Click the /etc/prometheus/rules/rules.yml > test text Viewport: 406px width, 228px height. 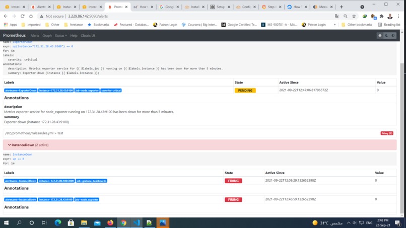(34, 133)
